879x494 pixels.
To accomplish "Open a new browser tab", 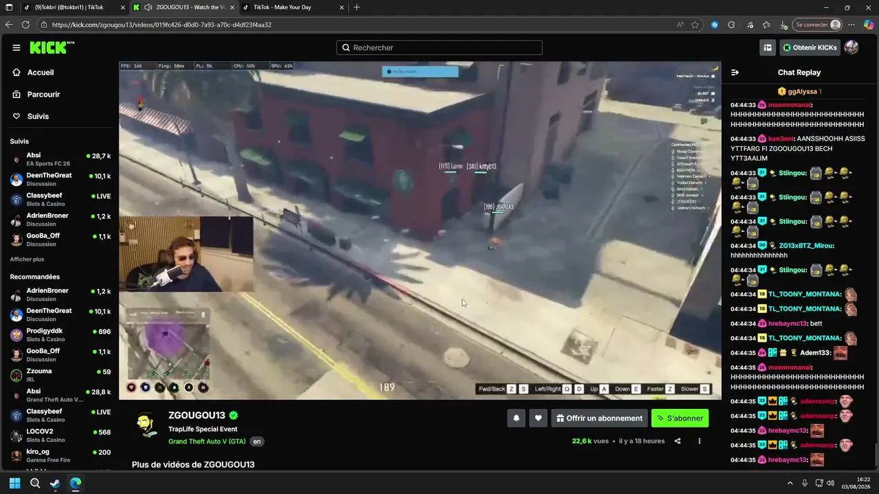I will [356, 8].
